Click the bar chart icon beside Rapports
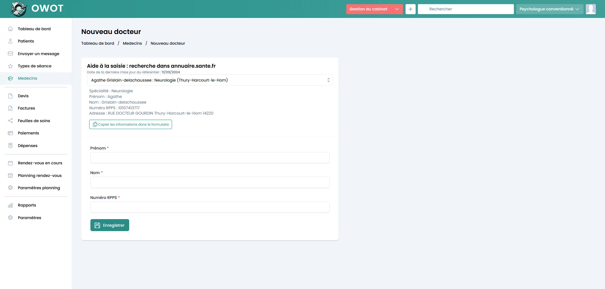 pos(10,205)
